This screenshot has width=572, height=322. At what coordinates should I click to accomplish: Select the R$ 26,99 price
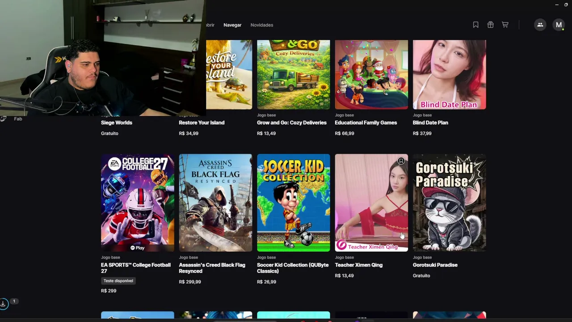click(x=266, y=282)
